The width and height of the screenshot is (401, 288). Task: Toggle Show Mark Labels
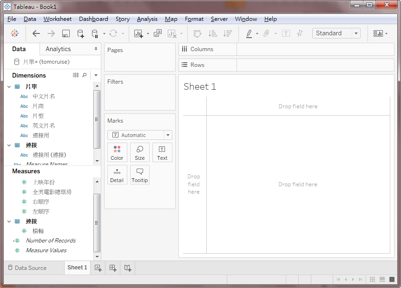point(286,33)
